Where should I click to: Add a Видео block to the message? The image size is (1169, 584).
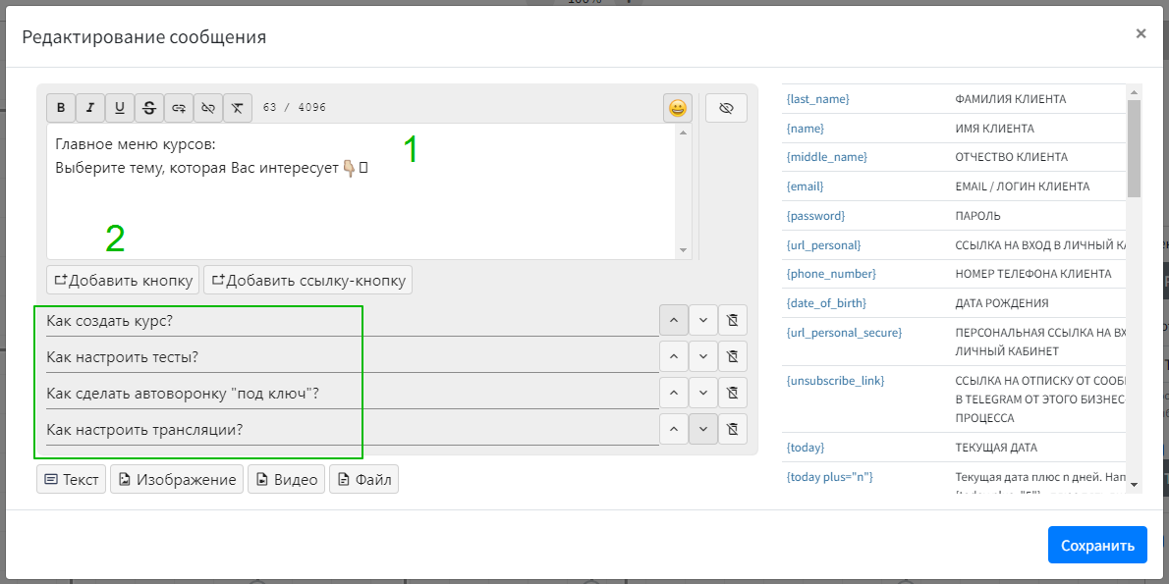coord(286,480)
